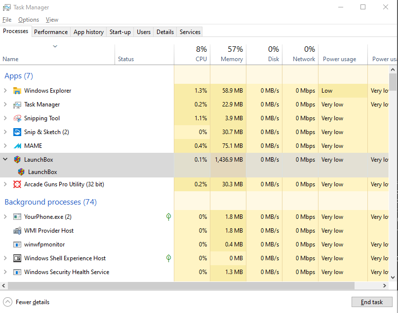
Task: Switch to the Services tab
Action: (x=190, y=32)
